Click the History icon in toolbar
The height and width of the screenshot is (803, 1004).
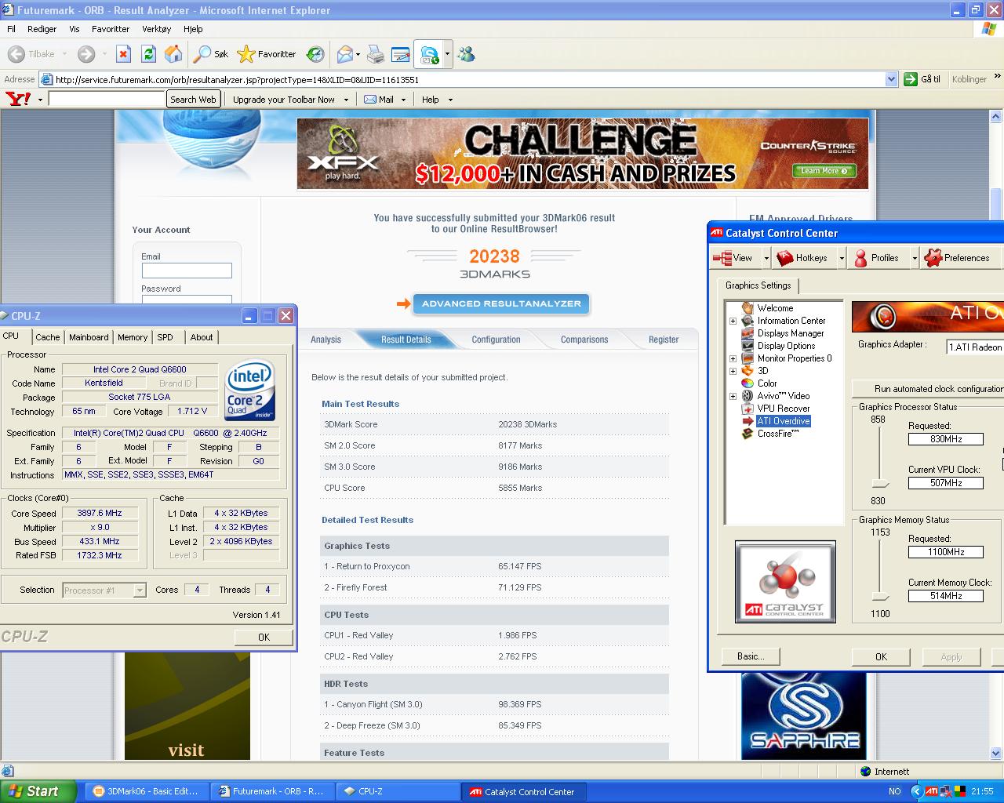315,54
